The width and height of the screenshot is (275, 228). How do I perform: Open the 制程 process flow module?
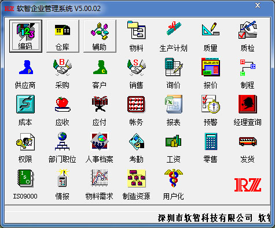click(x=248, y=73)
